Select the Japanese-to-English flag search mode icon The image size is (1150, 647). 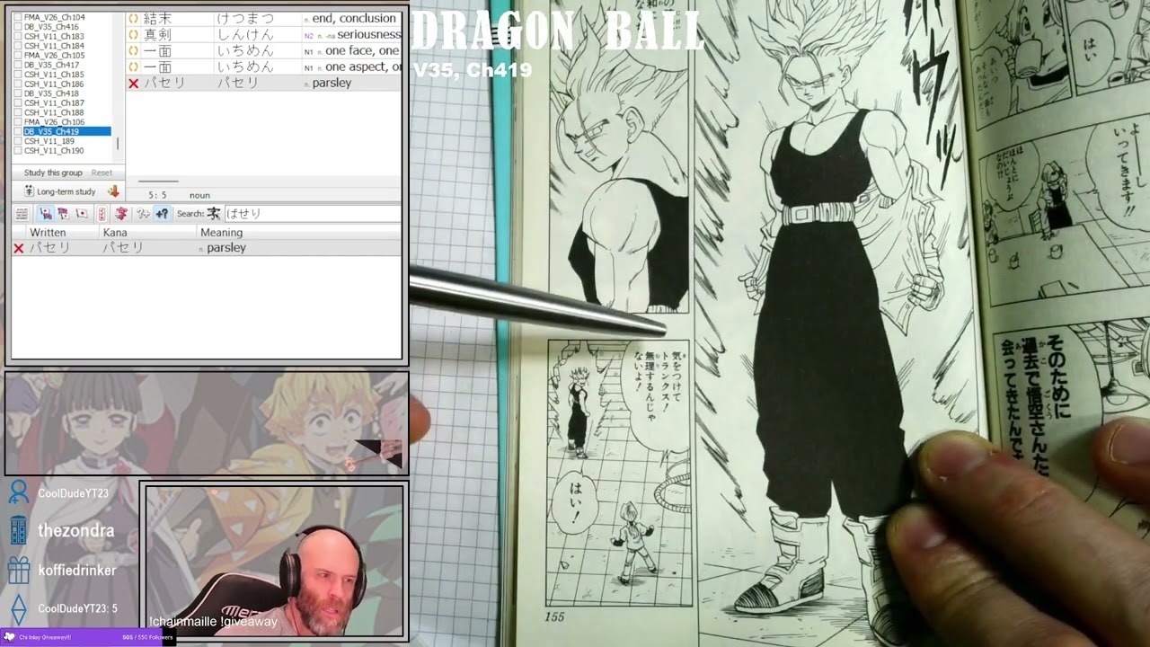(x=45, y=214)
